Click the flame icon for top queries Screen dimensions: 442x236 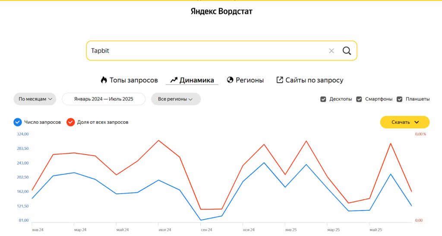point(104,80)
